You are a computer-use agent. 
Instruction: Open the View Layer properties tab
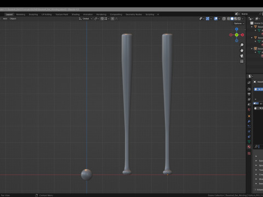tap(249, 99)
